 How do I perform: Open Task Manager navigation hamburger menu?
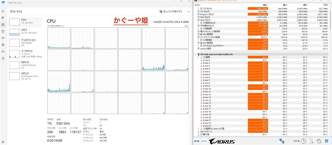pos(3,11)
